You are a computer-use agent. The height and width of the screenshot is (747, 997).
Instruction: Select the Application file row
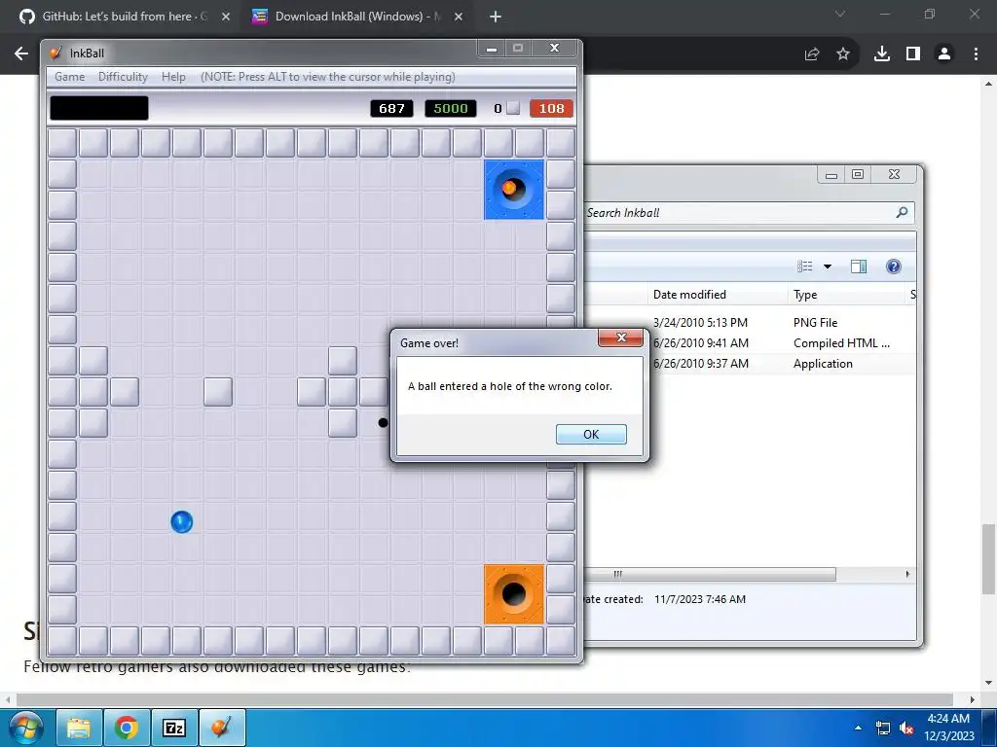[x=750, y=364]
